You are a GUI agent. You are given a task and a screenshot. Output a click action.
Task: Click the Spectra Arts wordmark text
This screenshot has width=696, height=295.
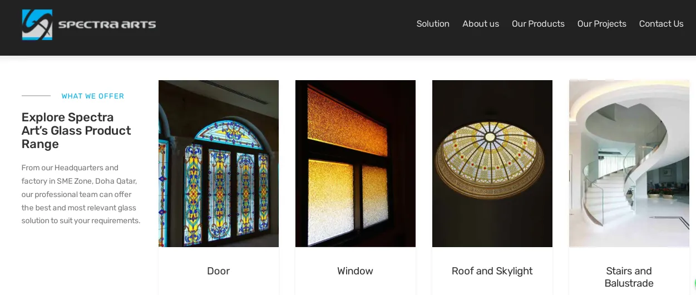(107, 24)
